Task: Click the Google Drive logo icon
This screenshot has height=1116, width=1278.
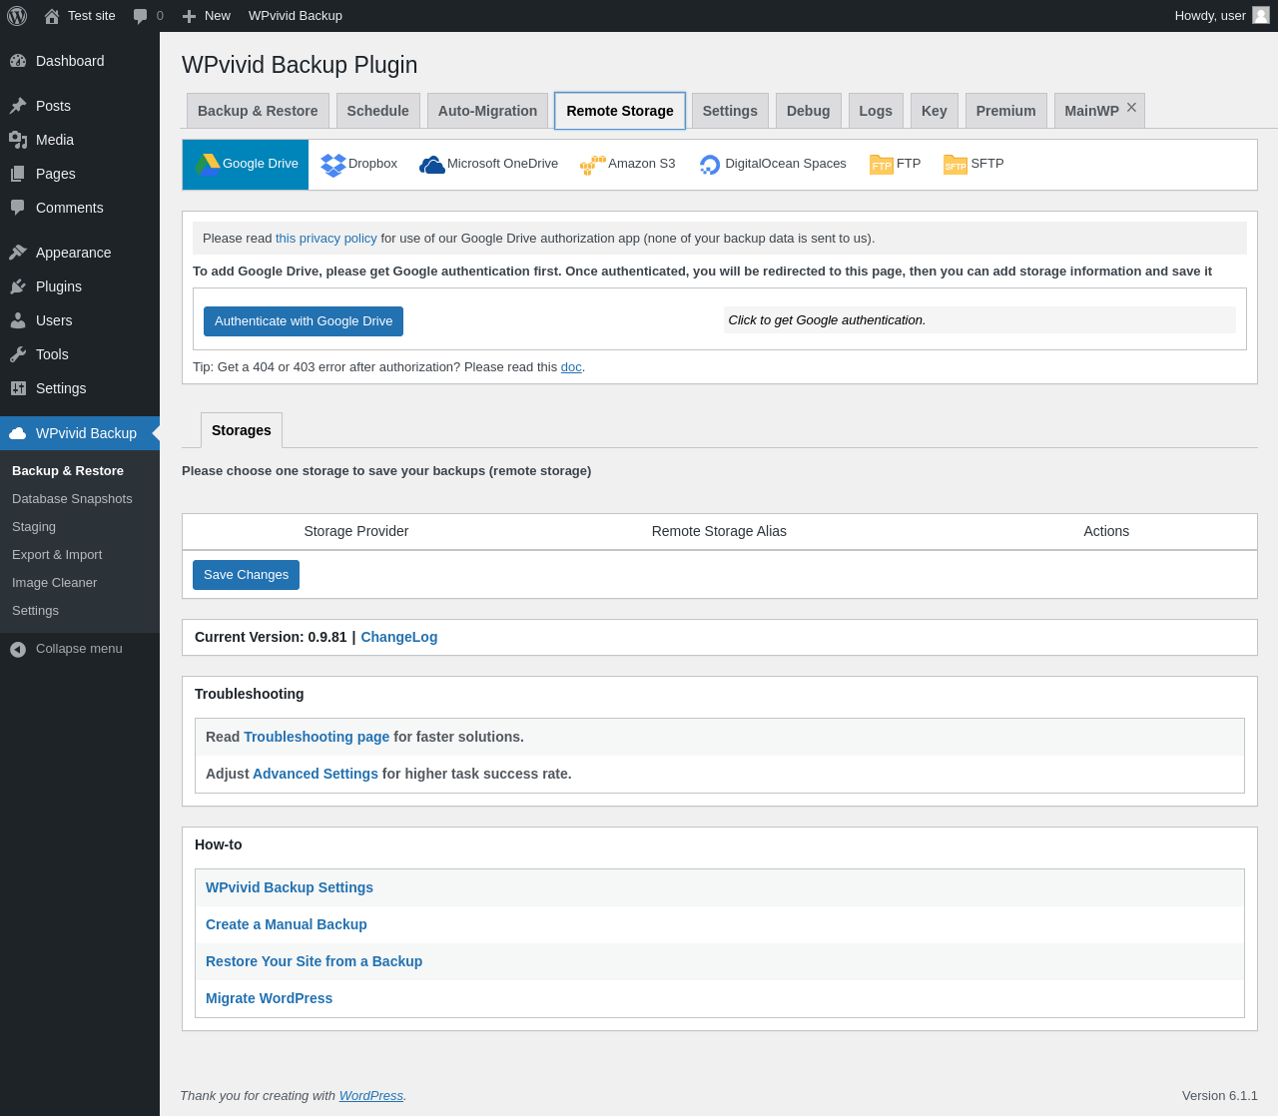Action: point(207,165)
